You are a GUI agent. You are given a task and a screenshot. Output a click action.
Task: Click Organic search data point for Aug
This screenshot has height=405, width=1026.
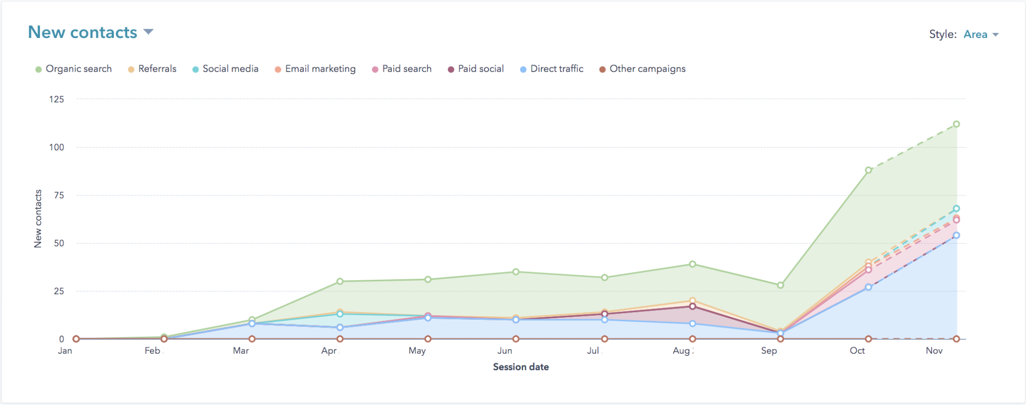(x=692, y=264)
